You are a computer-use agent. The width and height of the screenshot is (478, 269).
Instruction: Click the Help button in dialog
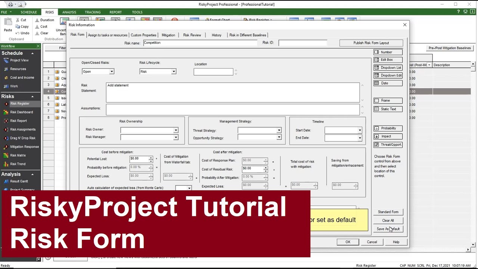pyautogui.click(x=396, y=242)
